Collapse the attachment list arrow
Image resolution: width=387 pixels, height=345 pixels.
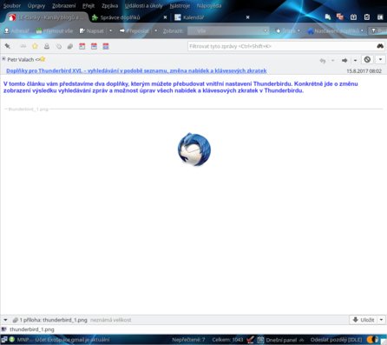pos(5,320)
